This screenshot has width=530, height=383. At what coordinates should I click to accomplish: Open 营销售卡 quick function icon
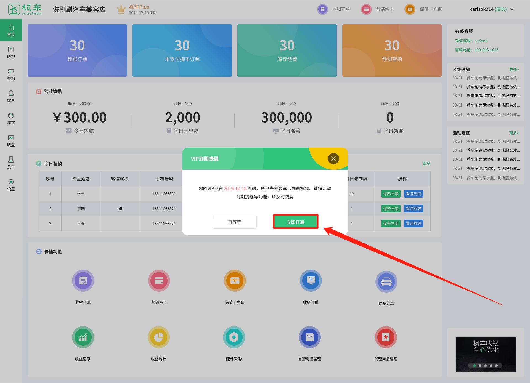[159, 281]
